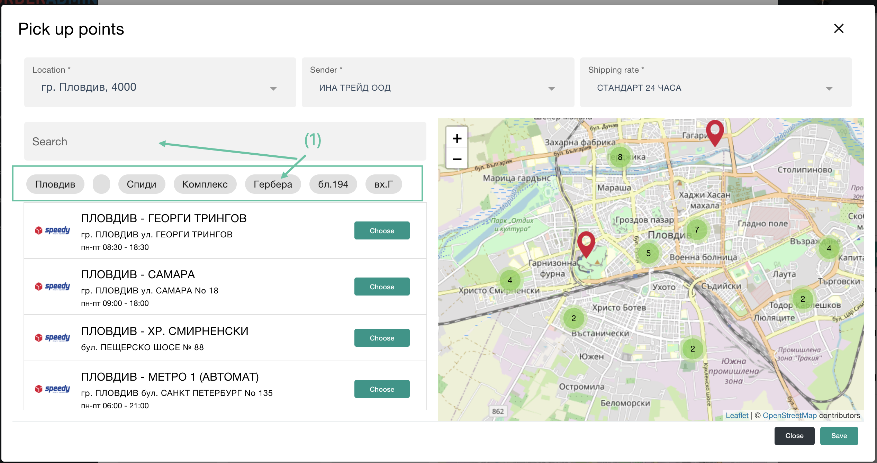This screenshot has height=463, width=877.
Task: Select the бл.194 search chip
Action: tap(333, 184)
